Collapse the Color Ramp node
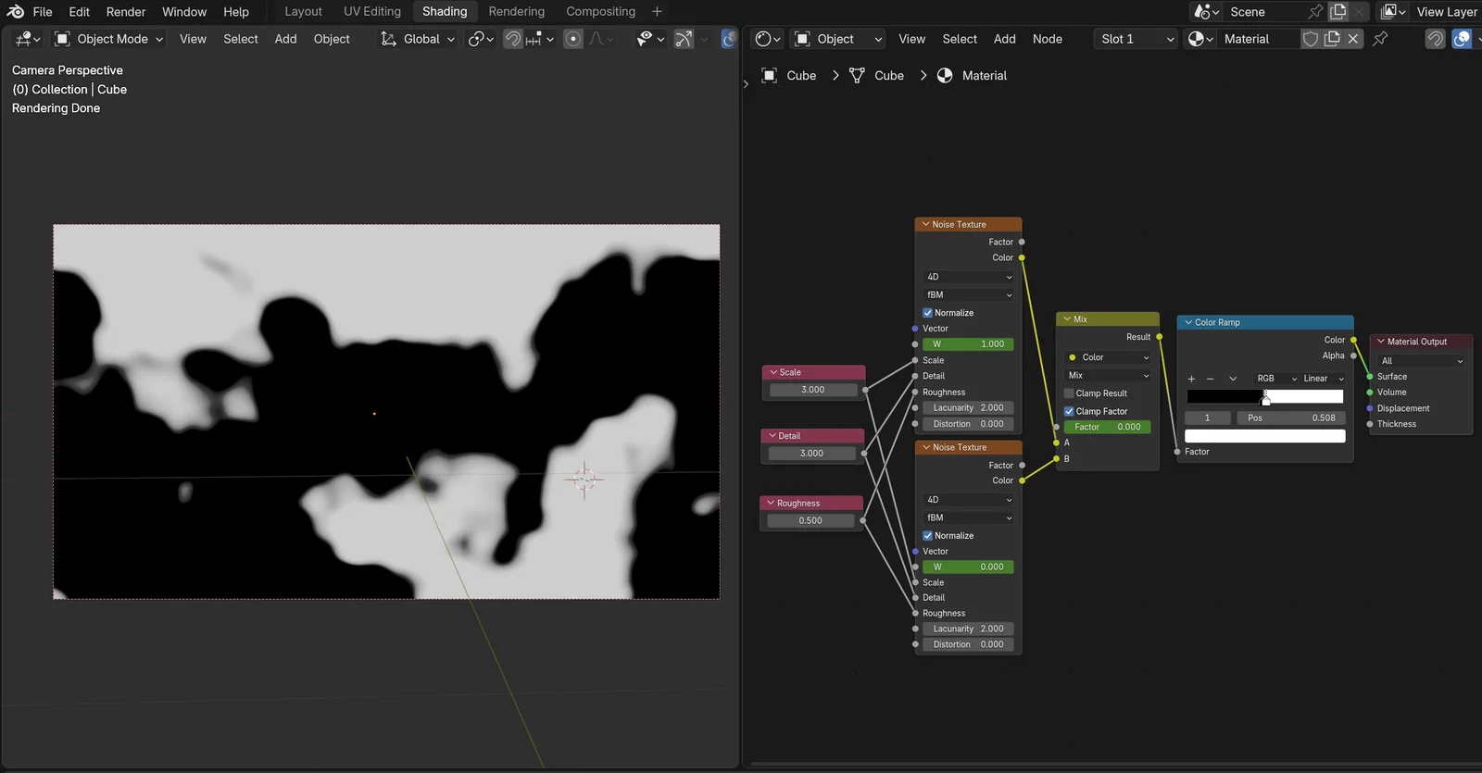The width and height of the screenshot is (1482, 773). [1188, 322]
